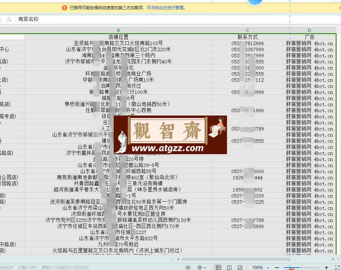Select cell 山东省济宁市任城区G237

tap(118, 232)
